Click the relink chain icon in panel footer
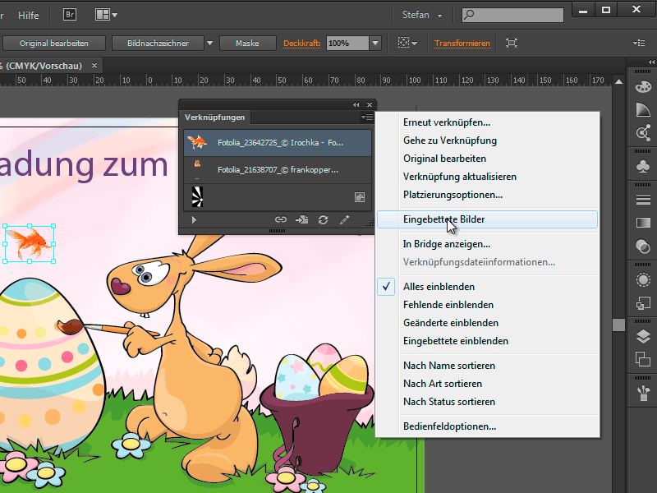 click(x=281, y=219)
